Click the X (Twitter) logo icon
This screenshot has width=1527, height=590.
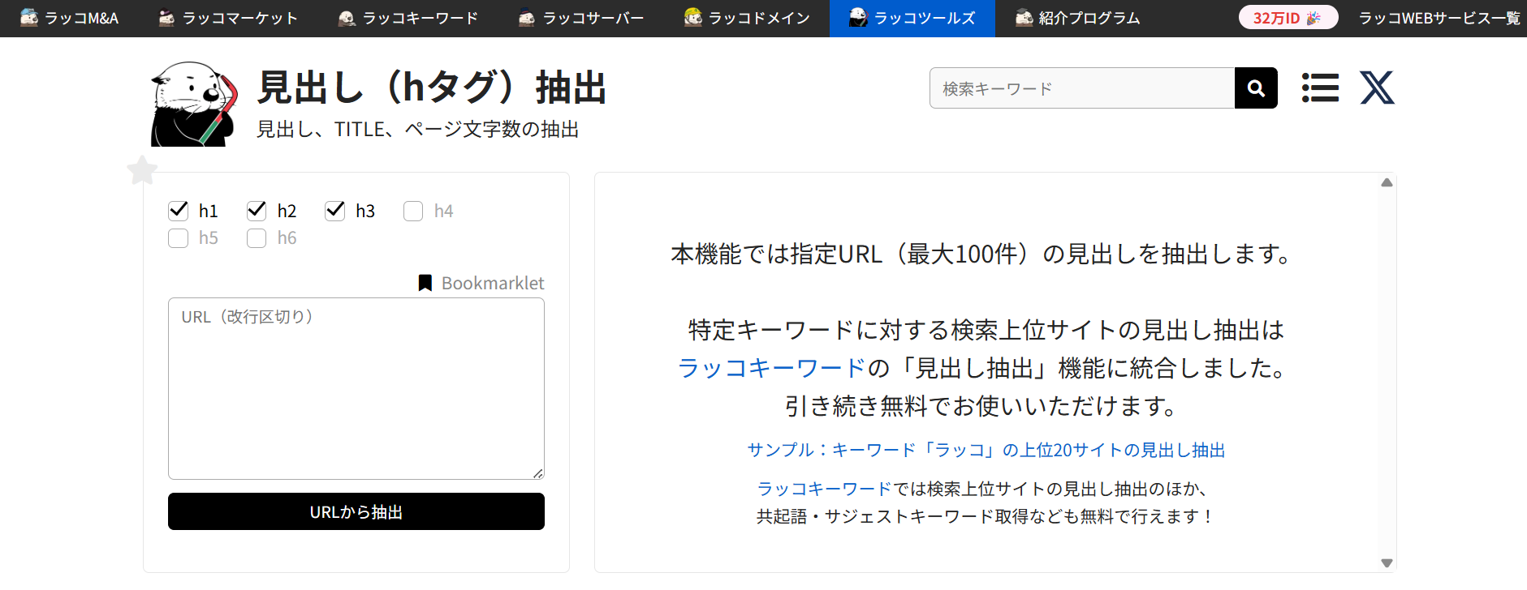coord(1377,88)
